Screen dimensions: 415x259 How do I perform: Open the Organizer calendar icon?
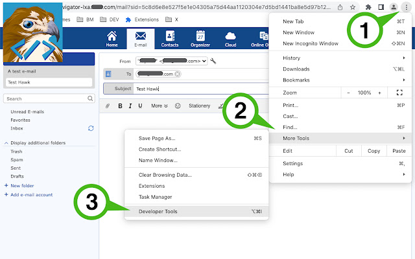(x=200, y=39)
